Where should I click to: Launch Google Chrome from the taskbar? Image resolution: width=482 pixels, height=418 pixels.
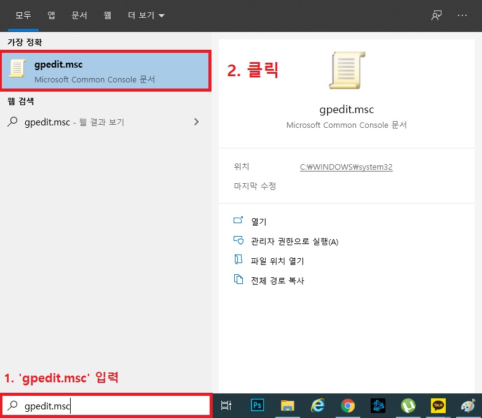click(x=348, y=406)
